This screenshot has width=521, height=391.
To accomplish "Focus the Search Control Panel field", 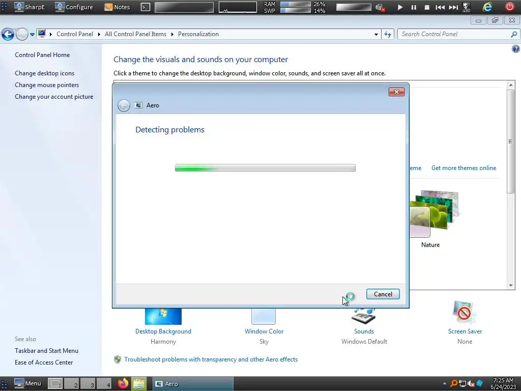I will [458, 34].
